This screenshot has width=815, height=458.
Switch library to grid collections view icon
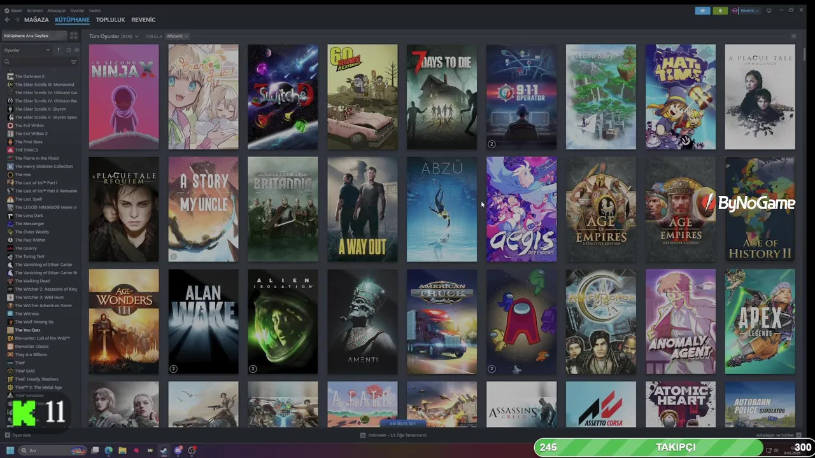[x=74, y=36]
